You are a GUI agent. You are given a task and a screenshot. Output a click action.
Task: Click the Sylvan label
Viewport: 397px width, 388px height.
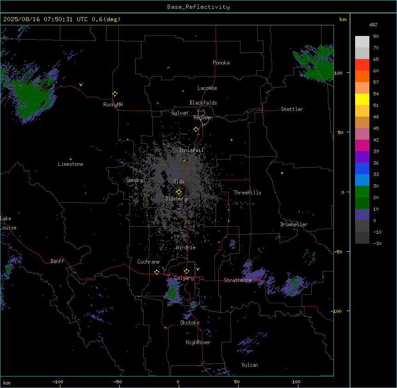tap(180, 113)
